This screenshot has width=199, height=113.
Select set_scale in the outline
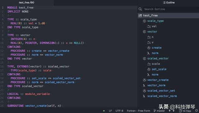coord(159,69)
